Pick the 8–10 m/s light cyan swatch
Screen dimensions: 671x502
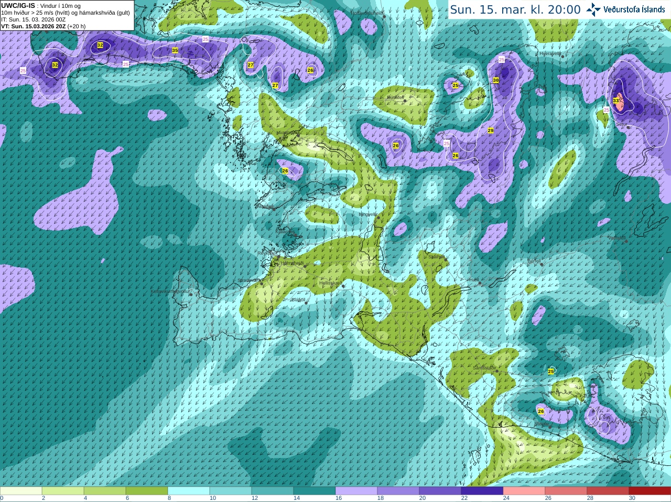[x=189, y=491]
